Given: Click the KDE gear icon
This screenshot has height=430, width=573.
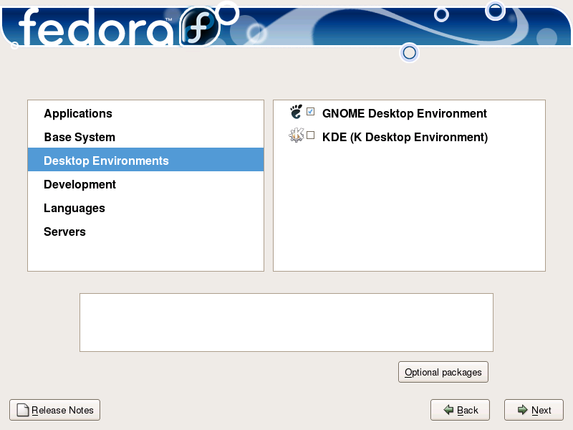Looking at the screenshot, I should pos(297,135).
